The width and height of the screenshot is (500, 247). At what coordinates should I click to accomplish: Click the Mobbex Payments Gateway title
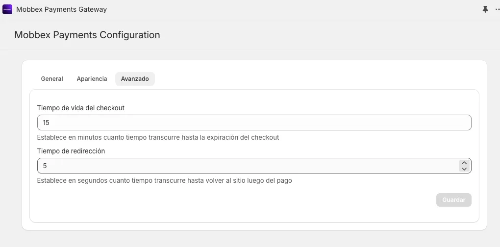tap(62, 10)
